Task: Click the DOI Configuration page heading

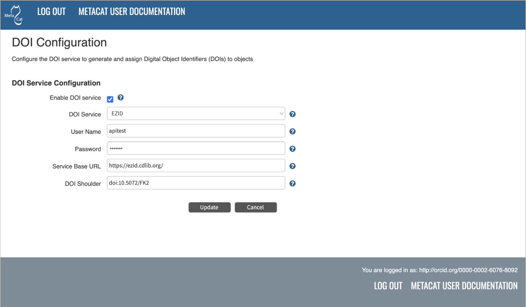Action: 59,43
